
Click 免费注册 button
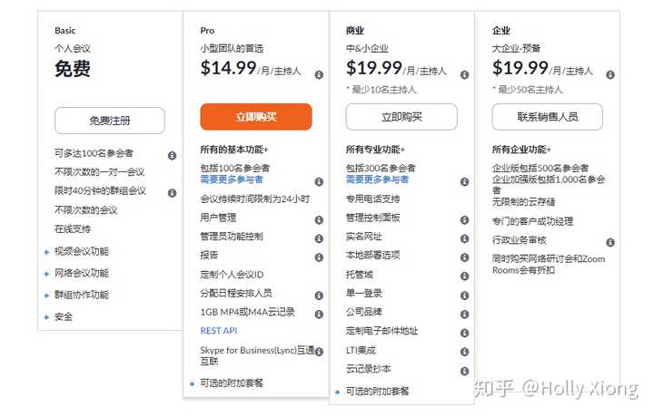tap(110, 121)
